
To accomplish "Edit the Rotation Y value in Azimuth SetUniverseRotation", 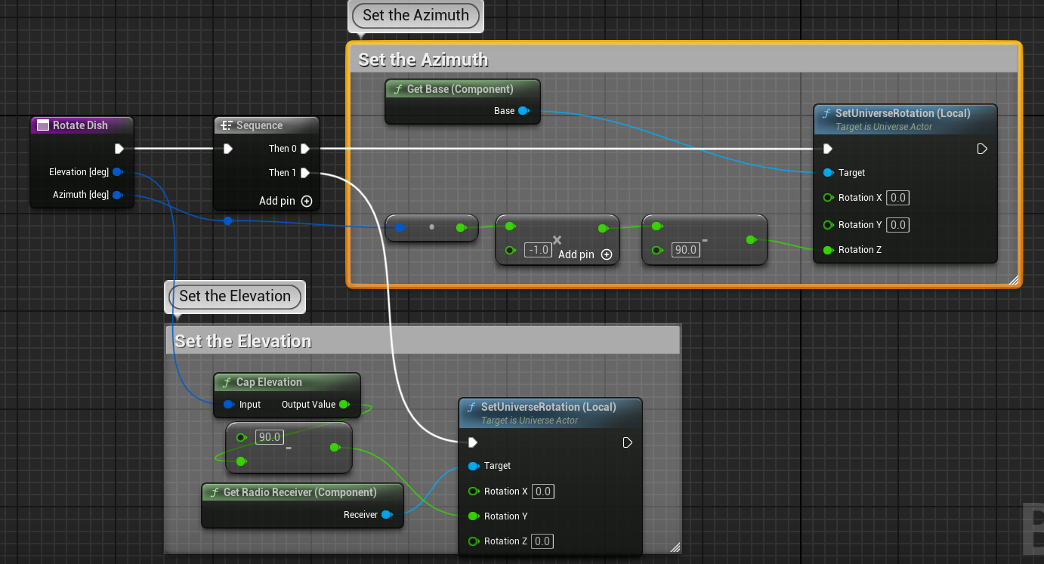I will 897,224.
